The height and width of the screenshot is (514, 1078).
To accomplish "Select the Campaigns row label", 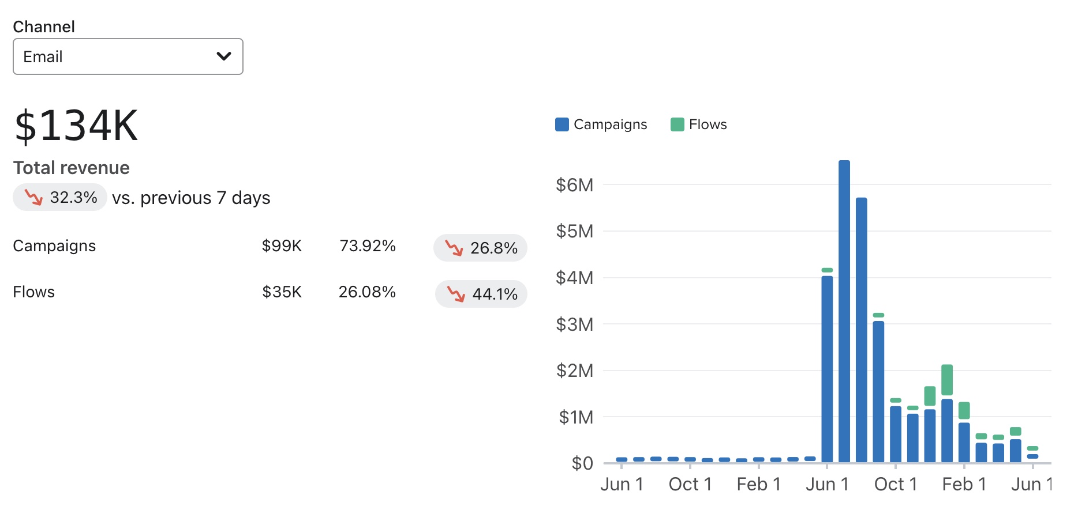I will 54,246.
